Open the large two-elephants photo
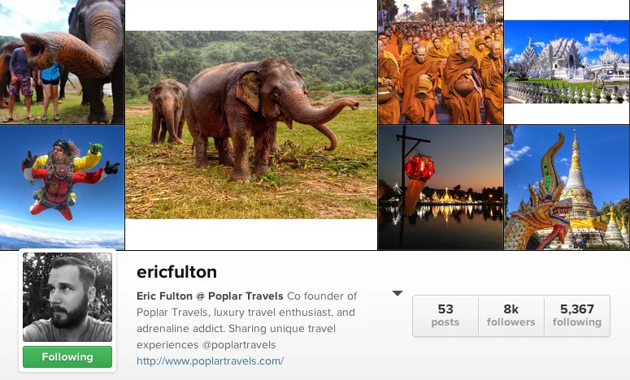The height and width of the screenshot is (380, 630). [251, 125]
